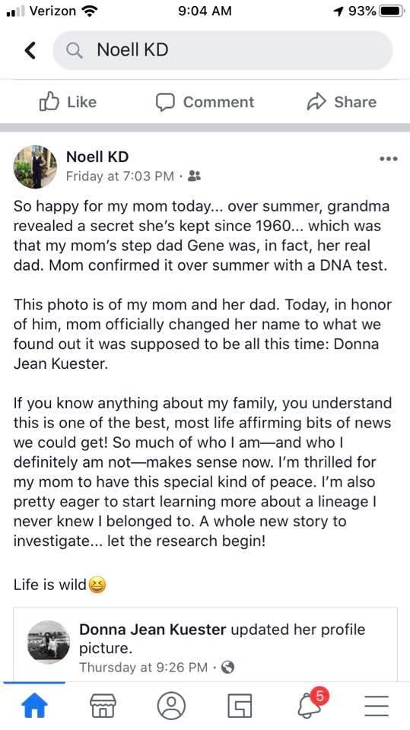Screen dimensions: 410x730
Task: Tap the Noell KD search field
Action: [223, 50]
